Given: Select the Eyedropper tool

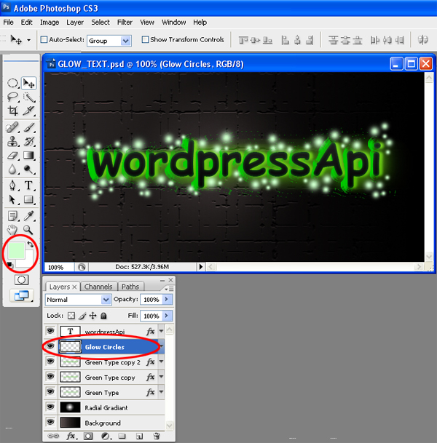Looking at the screenshot, I should [28, 216].
